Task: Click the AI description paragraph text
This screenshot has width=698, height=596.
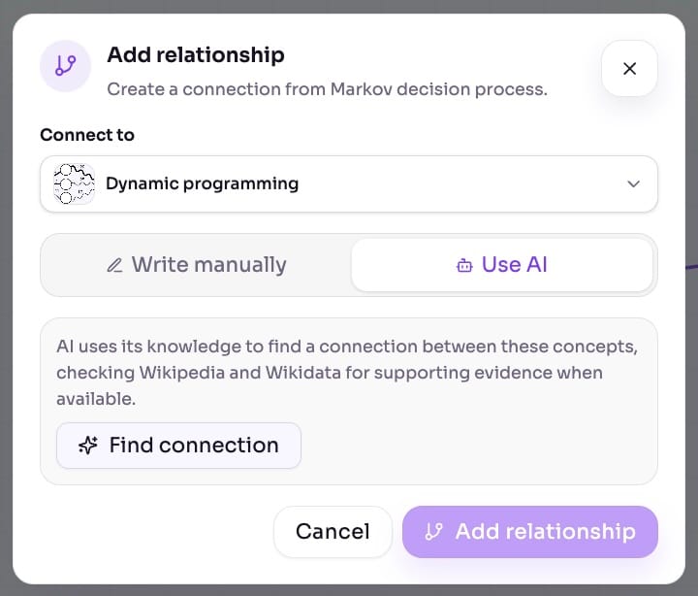Action: pos(347,373)
